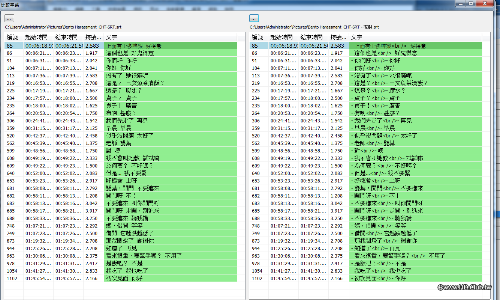
Task: Click 文字 column header in the right list
Action: pos(416,37)
